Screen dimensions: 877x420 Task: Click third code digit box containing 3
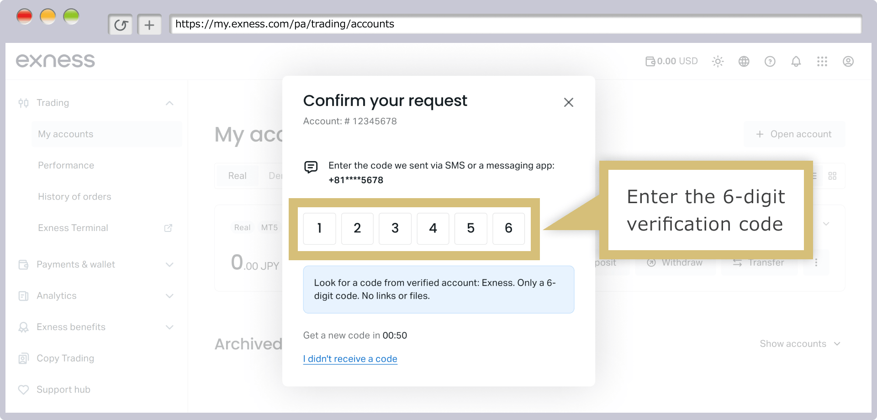pos(395,228)
